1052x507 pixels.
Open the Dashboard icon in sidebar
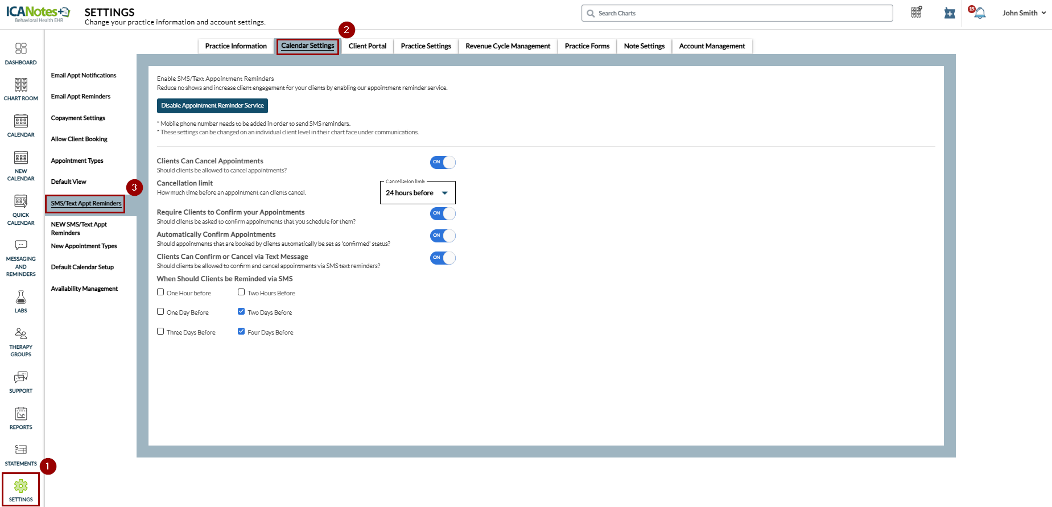pyautogui.click(x=20, y=50)
